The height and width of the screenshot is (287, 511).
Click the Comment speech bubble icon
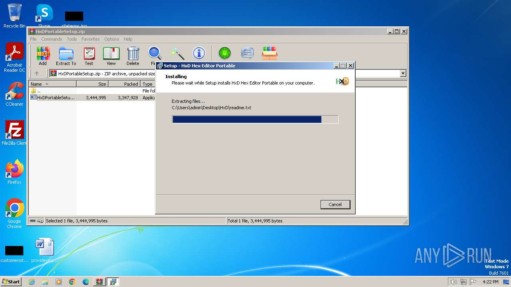pos(248,53)
